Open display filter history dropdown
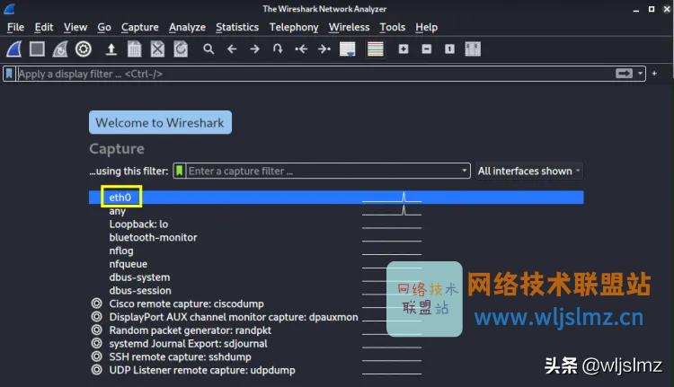674x387 pixels. pos(640,74)
